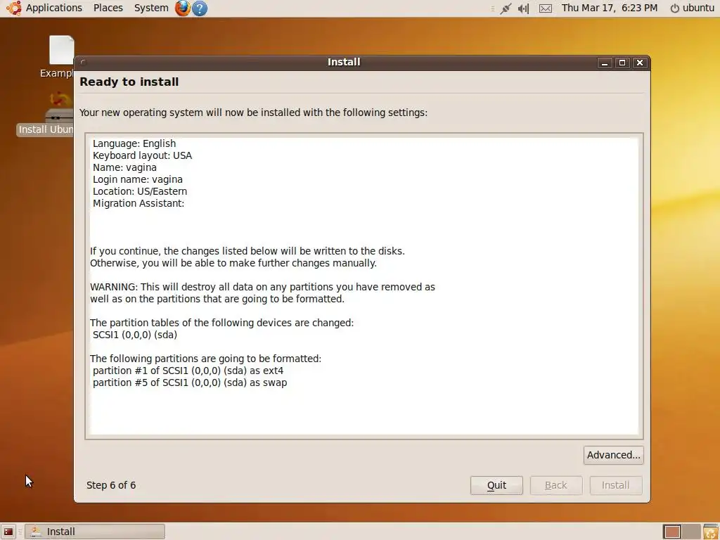720x540 pixels.
Task: Click the Install button
Action: click(616, 485)
